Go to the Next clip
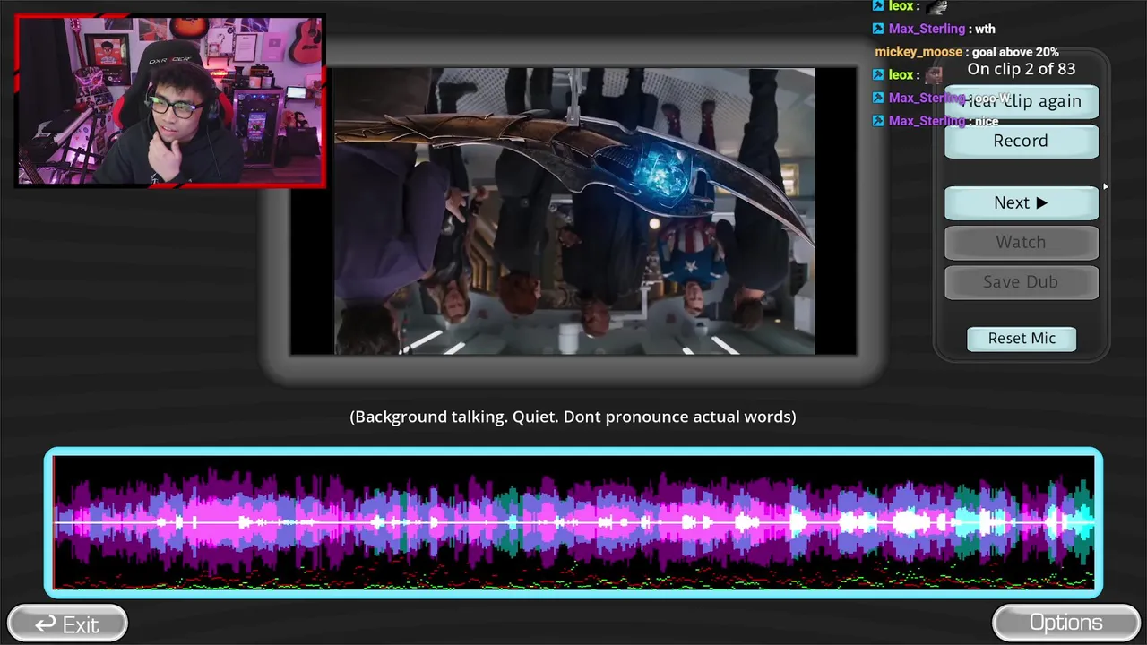This screenshot has height=645, width=1147. (x=1022, y=203)
